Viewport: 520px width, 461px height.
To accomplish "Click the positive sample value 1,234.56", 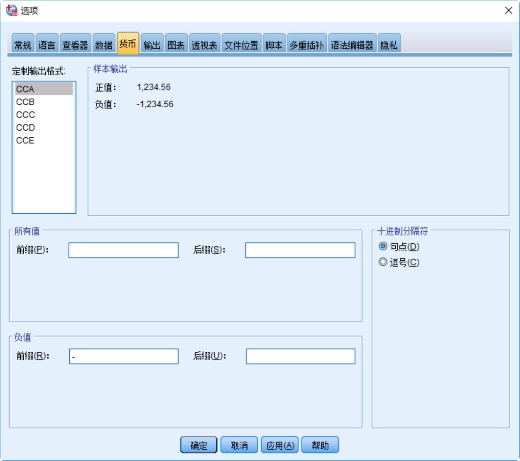I will point(154,87).
